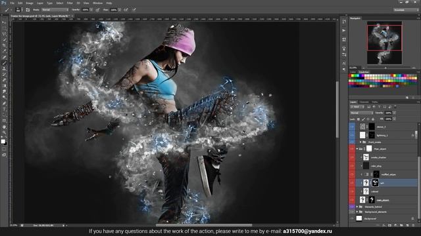Select the Healing Brush tool
The image size is (421, 236).
point(4,57)
